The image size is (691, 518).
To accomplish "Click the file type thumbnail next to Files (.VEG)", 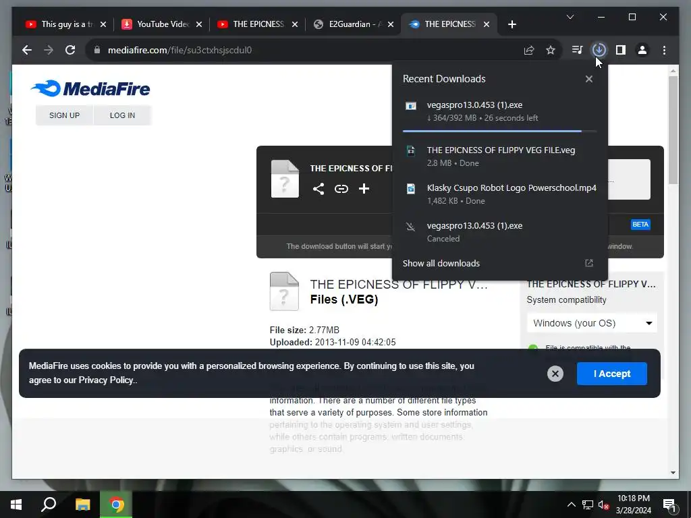I will [284, 291].
